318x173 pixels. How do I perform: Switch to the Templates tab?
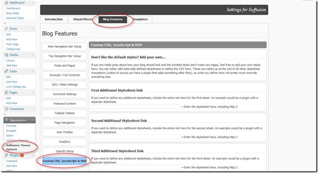point(140,19)
